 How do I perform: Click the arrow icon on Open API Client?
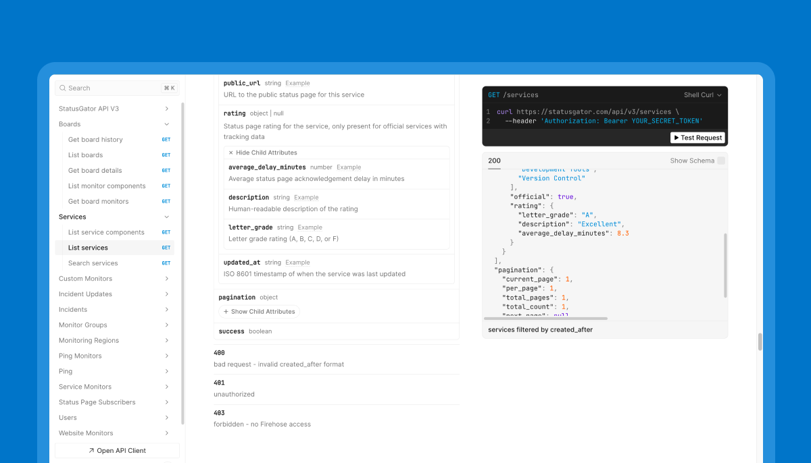point(91,451)
